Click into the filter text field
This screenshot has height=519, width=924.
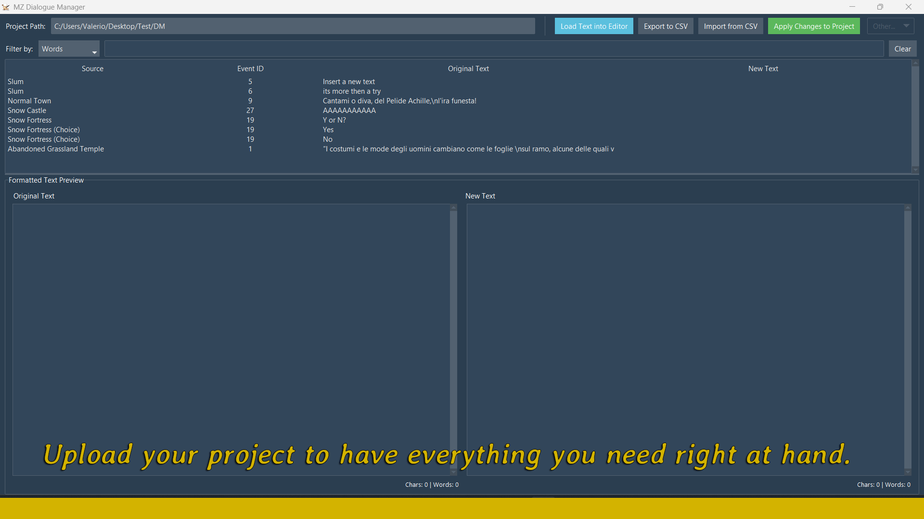(x=494, y=49)
